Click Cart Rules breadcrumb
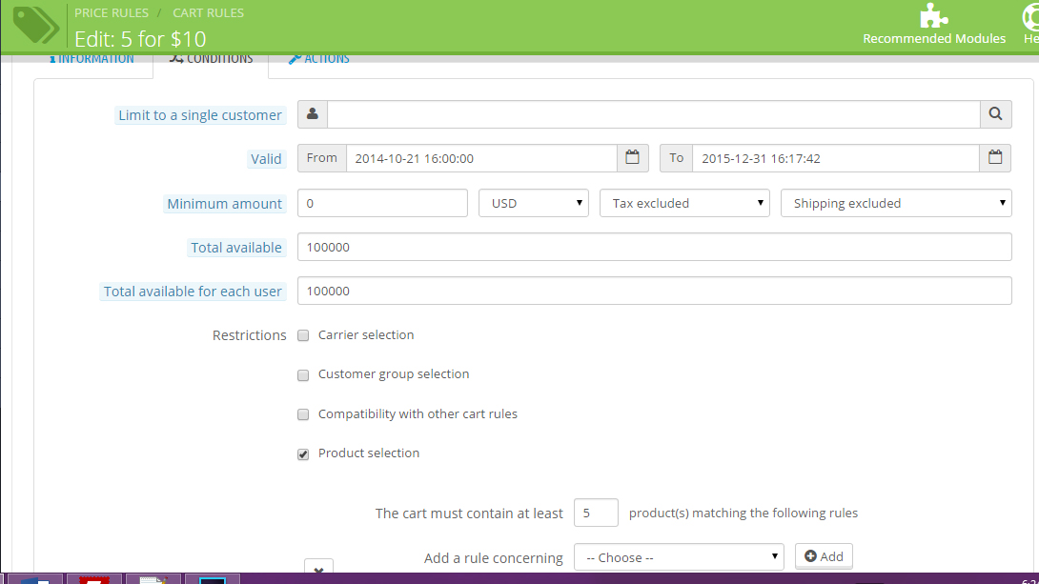1039x584 pixels. tap(208, 12)
